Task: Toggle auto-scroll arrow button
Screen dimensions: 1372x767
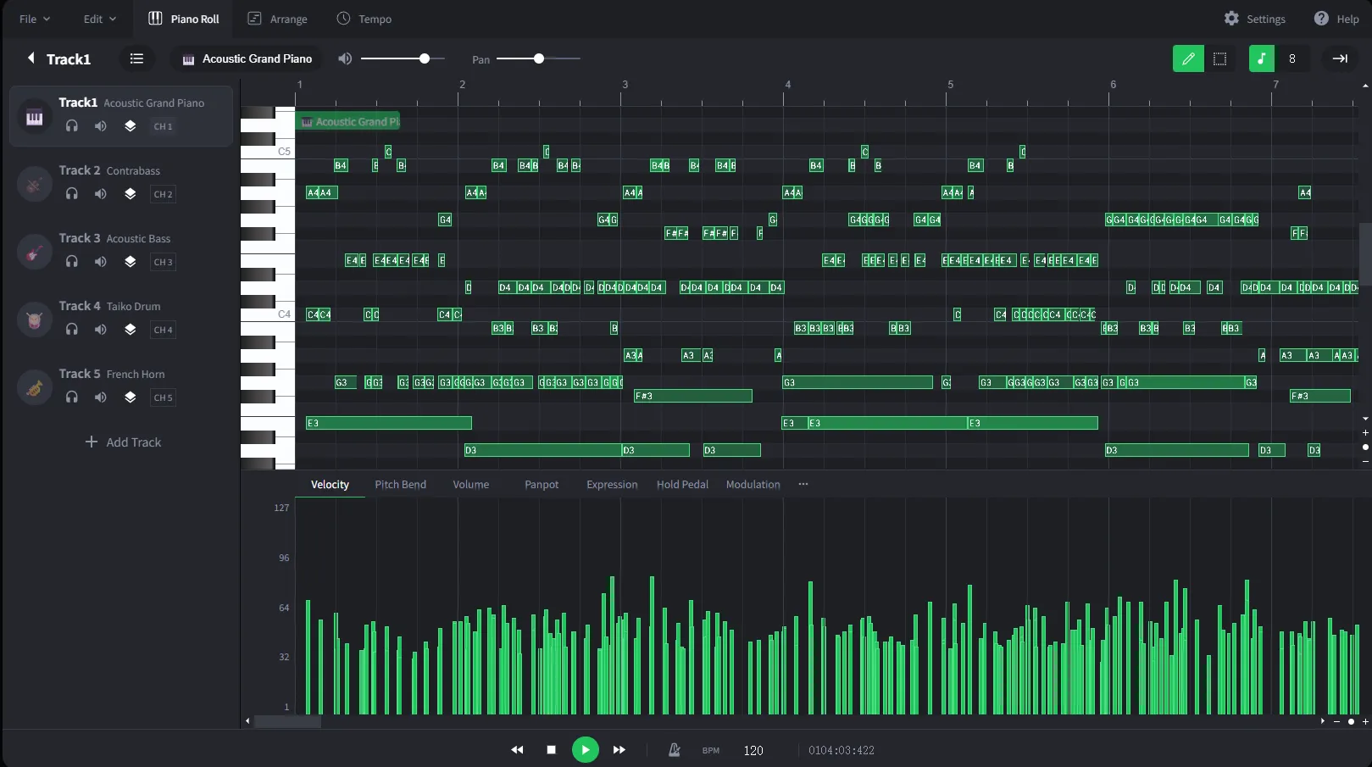Action: [x=1340, y=58]
